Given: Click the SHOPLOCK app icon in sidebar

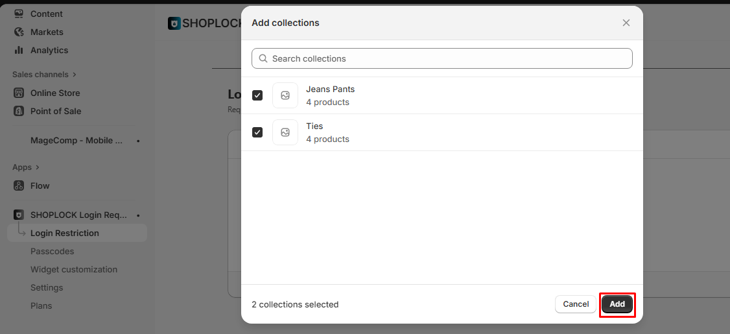Looking at the screenshot, I should (x=19, y=215).
